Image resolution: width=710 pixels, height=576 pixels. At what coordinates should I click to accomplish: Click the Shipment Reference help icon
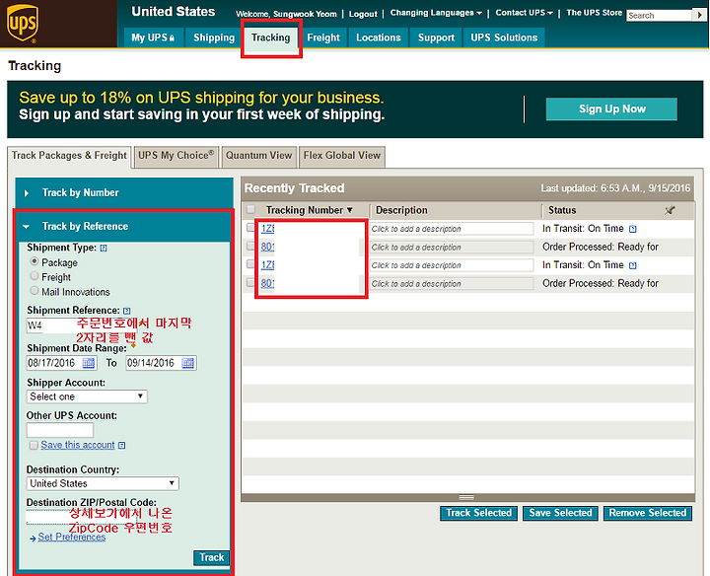127,311
